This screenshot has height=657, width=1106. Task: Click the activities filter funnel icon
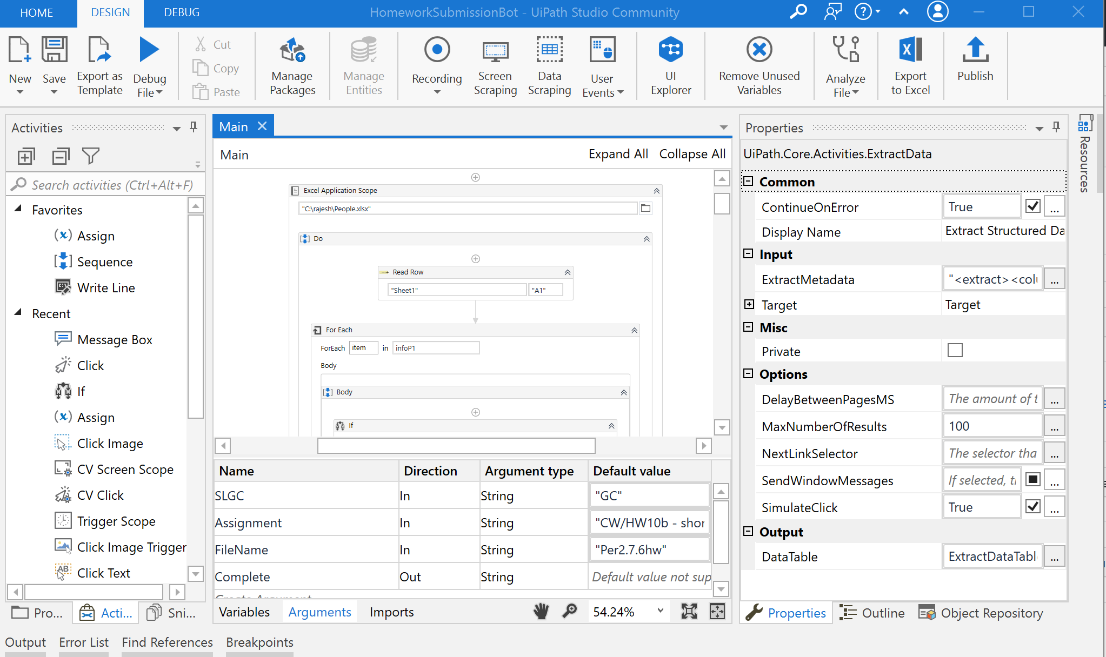91,156
